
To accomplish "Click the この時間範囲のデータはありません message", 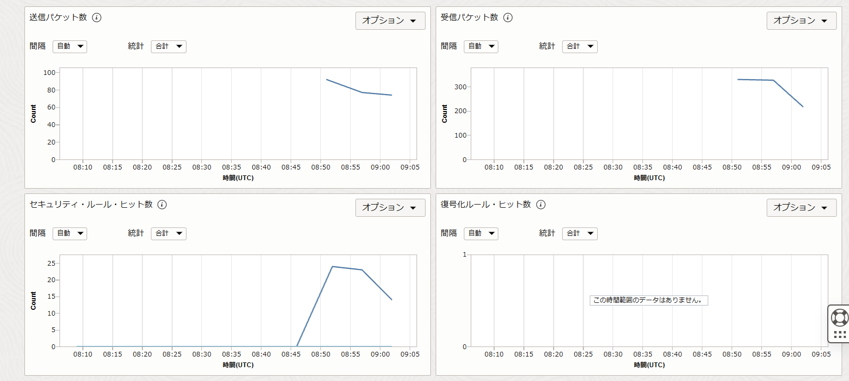I will click(649, 300).
